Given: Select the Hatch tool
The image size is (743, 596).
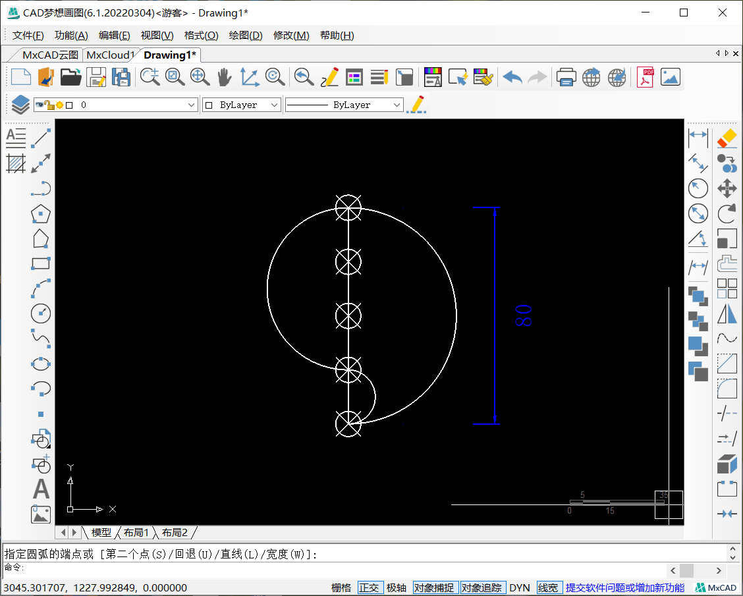Looking at the screenshot, I should [x=16, y=163].
